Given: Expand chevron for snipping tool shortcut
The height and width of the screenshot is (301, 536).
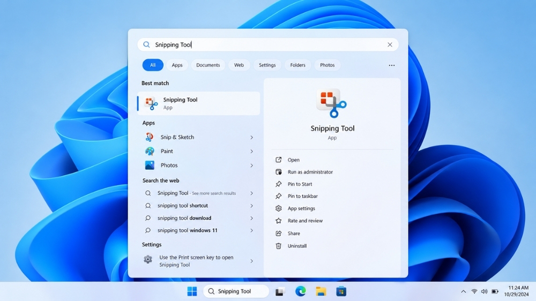Looking at the screenshot, I should coord(251,206).
